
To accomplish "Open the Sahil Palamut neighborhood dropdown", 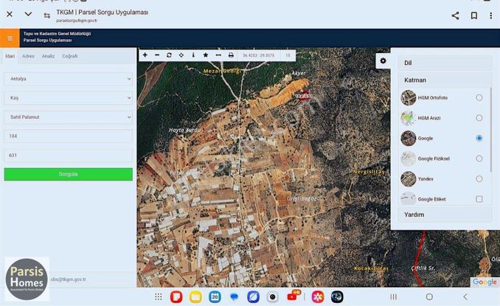I will click(69, 117).
